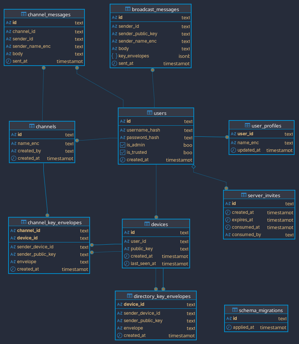Click the checkbox icon beside is_admin
This screenshot has height=344, width=299.
pos(123,145)
